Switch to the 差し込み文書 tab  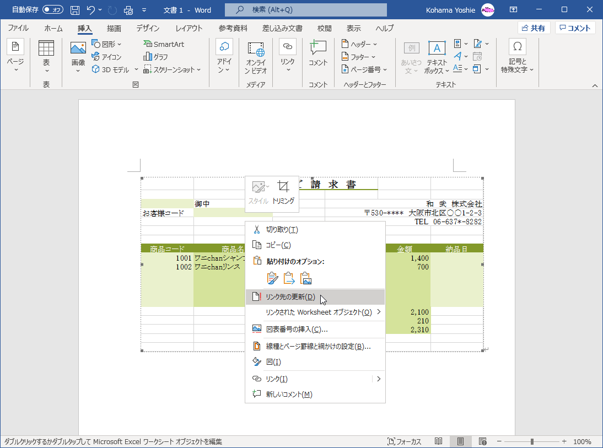(x=282, y=28)
